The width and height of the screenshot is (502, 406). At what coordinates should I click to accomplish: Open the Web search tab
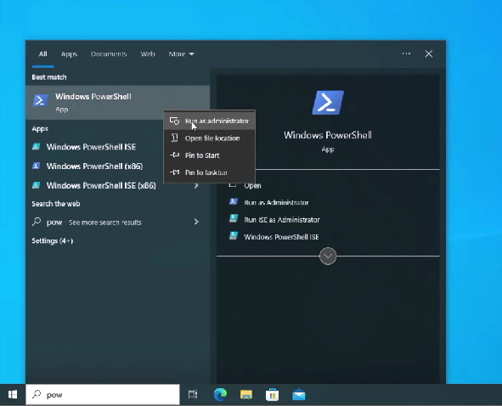pos(148,54)
